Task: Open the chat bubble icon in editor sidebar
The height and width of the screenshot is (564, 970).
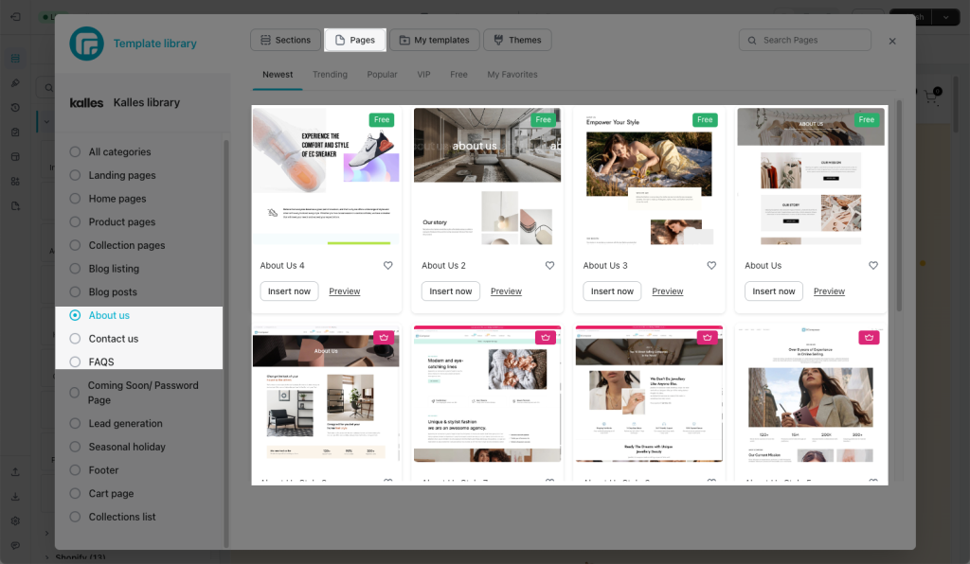Action: tap(15, 545)
